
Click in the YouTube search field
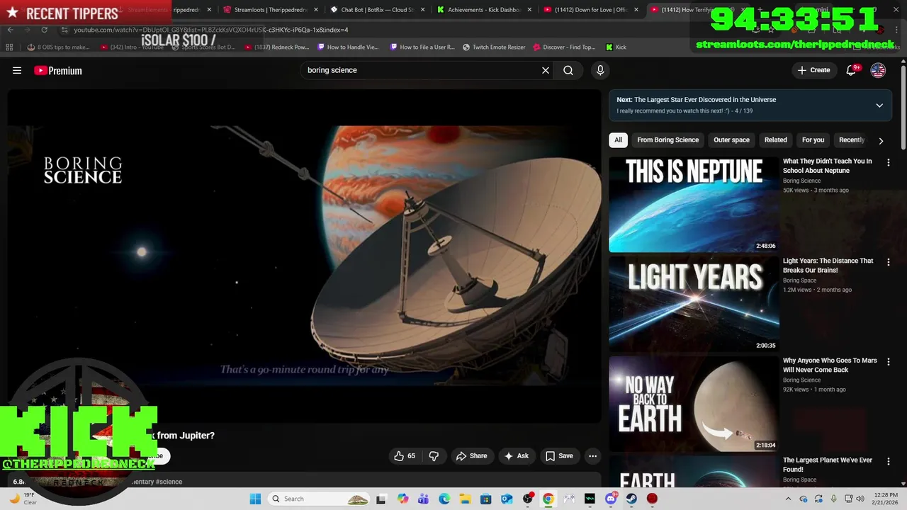(422, 70)
